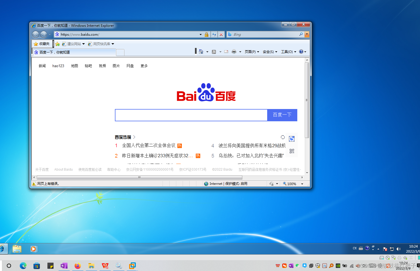Click the Print printer icon
The image size is (420, 271).
coord(234,52)
